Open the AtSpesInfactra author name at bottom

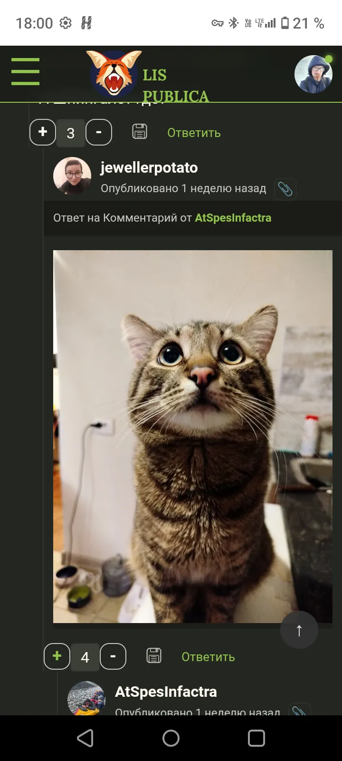[166, 692]
